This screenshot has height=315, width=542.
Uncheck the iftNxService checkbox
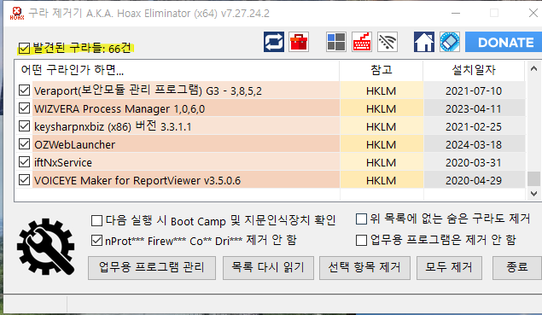coord(24,162)
